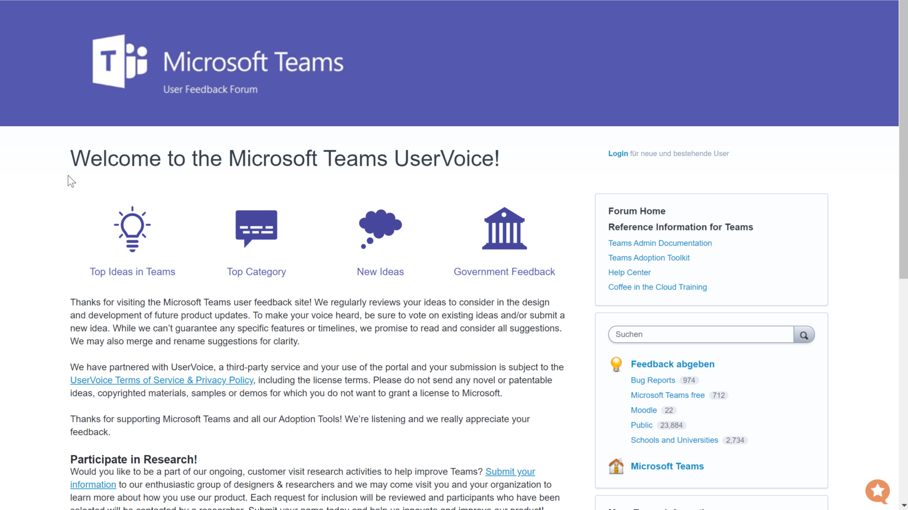Open Coffee in the Cloud Training
Image resolution: width=908 pixels, height=510 pixels.
[x=657, y=287]
